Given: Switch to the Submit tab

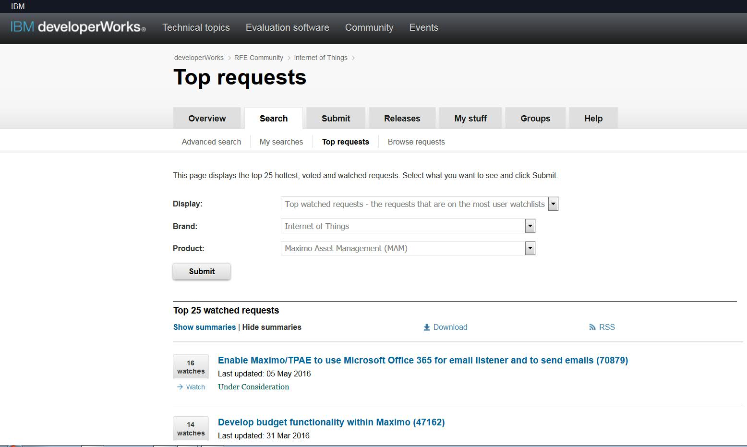Looking at the screenshot, I should (336, 118).
